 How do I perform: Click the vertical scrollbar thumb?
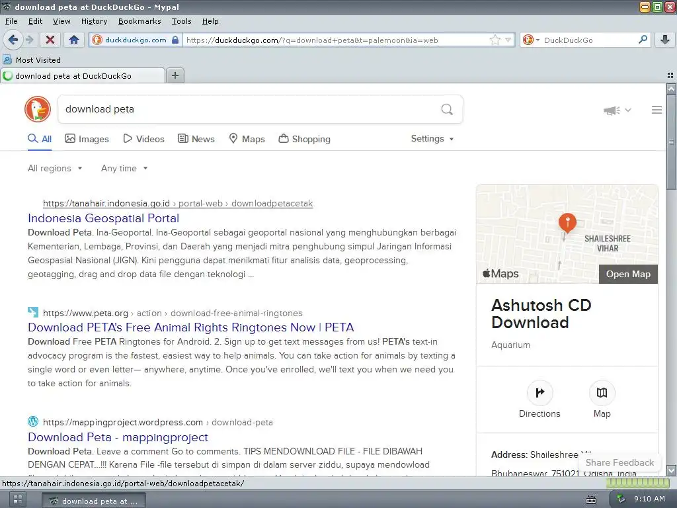click(671, 142)
